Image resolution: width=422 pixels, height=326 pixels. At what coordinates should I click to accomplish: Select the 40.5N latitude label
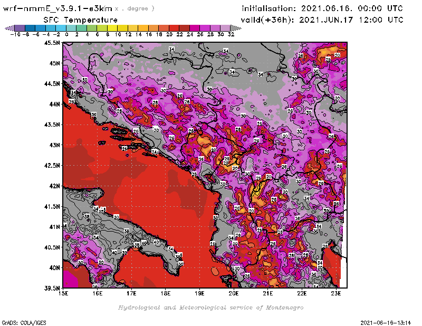tap(52, 247)
